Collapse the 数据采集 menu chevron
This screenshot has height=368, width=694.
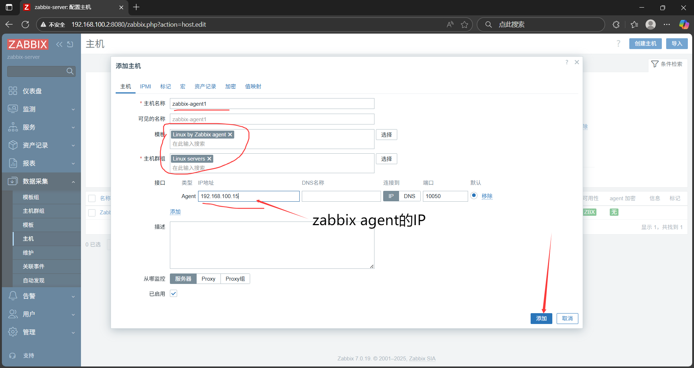point(73,181)
